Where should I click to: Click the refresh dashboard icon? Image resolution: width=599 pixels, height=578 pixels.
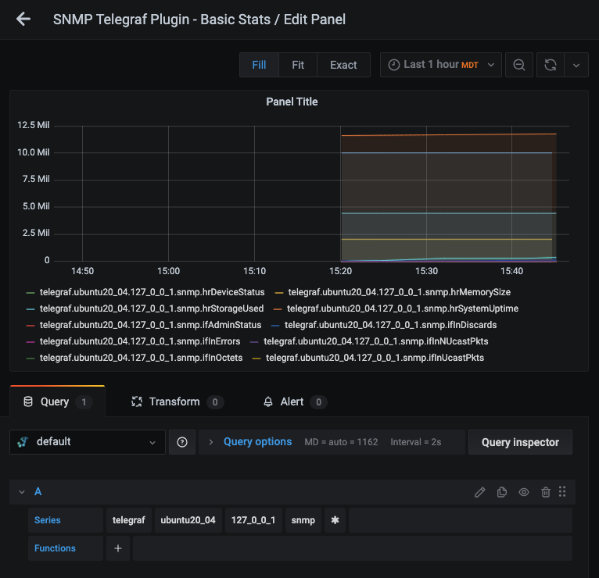(x=550, y=65)
